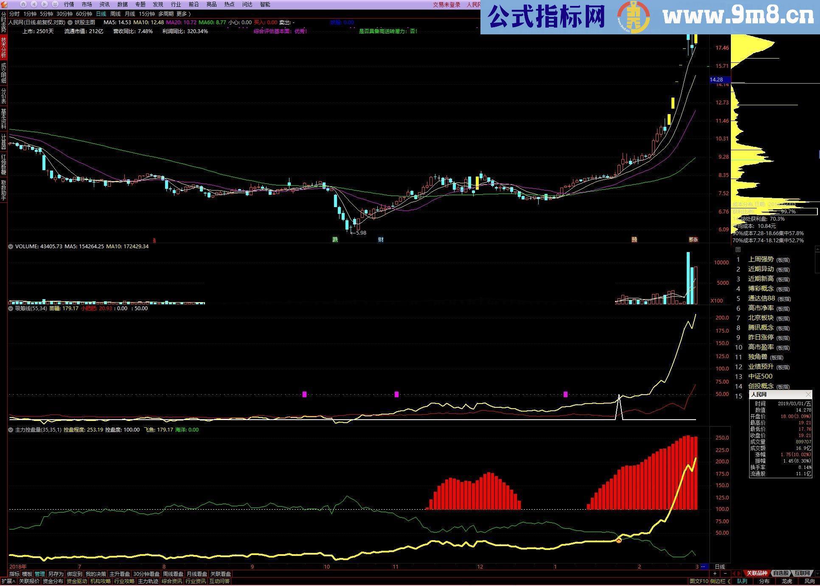The height and width of the screenshot is (586, 820).
Task: Zoom in chart with plus button
Action: tap(715, 574)
